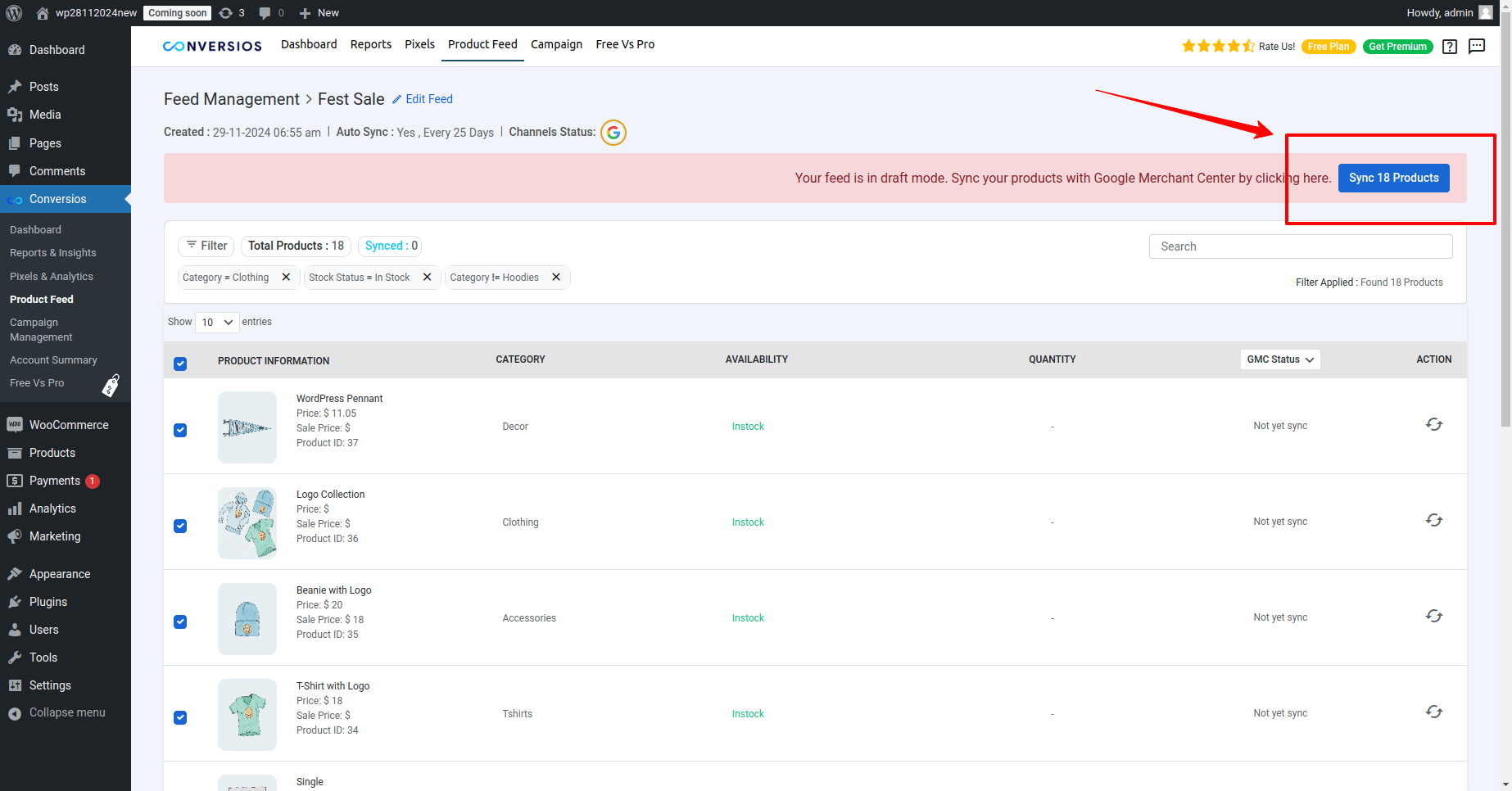The width and height of the screenshot is (1512, 791).
Task: Click into the product Search field
Action: (x=1301, y=246)
